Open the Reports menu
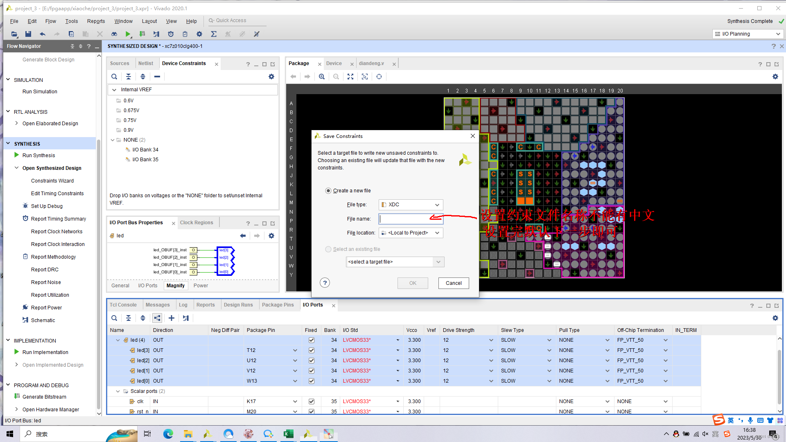 pos(96,21)
